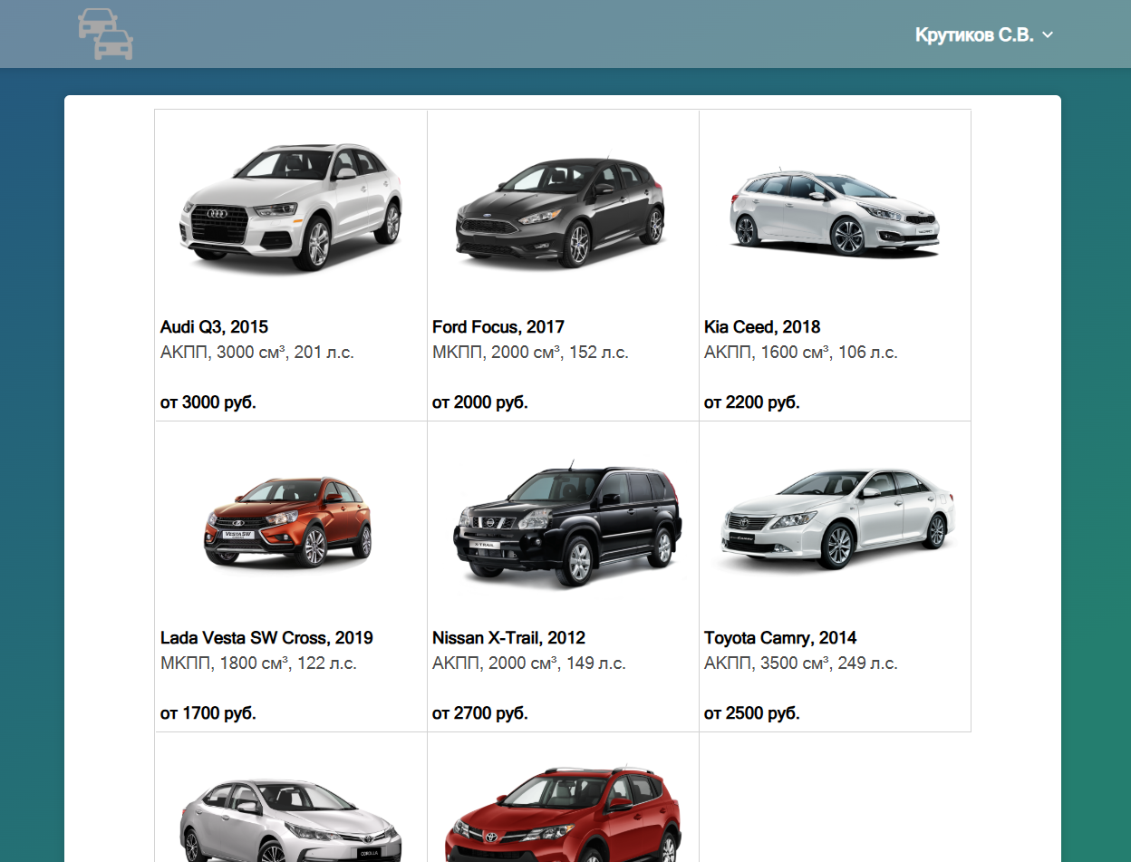
Task: Click specs АКПП, 3000 см³, 201 л.с.
Action: 257,353
